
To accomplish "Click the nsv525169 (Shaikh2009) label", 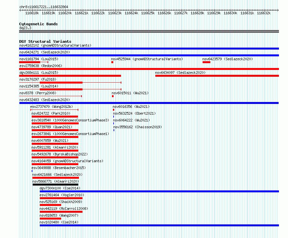I will (61, 202).
